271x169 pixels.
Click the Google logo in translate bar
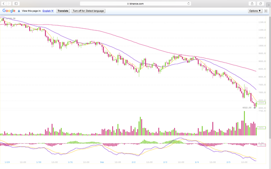(9, 11)
